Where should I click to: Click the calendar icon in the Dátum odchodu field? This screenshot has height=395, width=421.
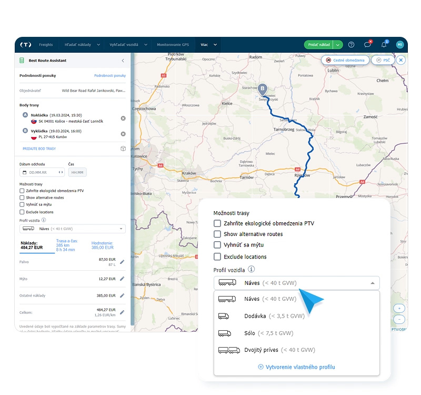coord(24,172)
